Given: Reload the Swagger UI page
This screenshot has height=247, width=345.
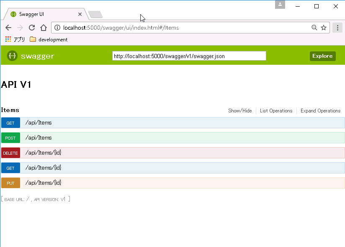Looking at the screenshot, I should pyautogui.click(x=32, y=28).
